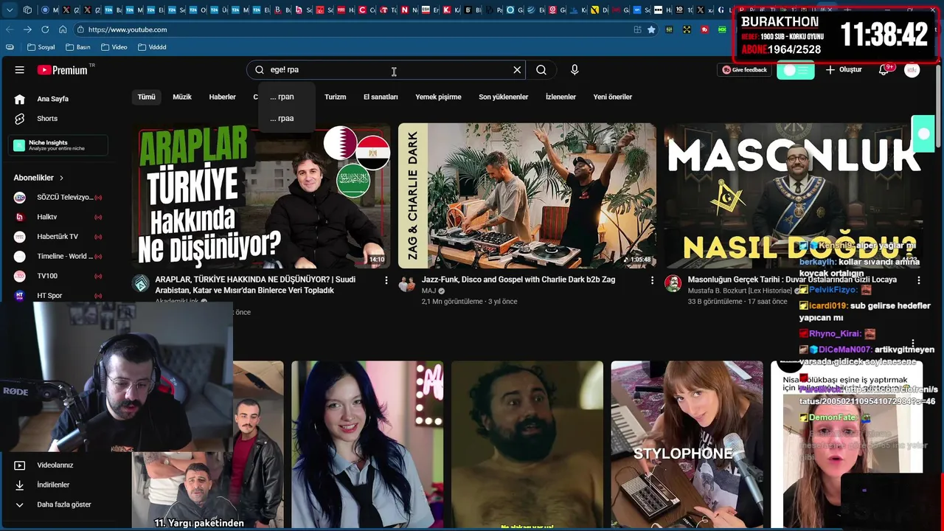Reload the page with refresh icon
Screen dimensions: 944x531
45,29
